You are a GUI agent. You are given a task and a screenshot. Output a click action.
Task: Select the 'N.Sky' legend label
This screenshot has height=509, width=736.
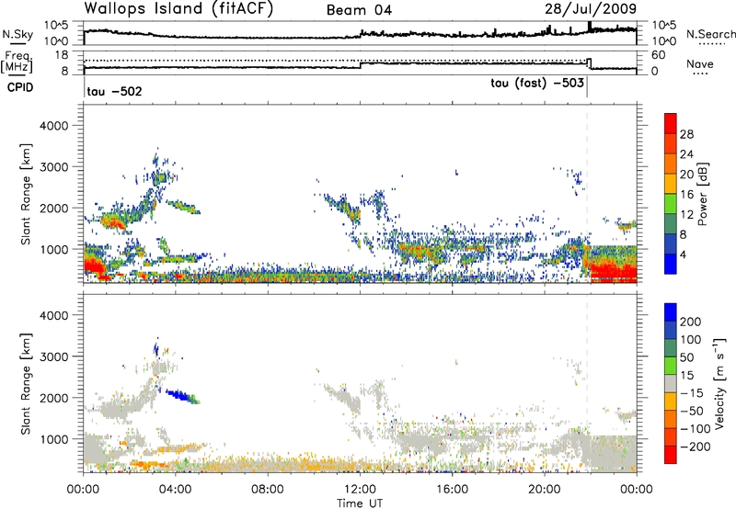(17, 34)
